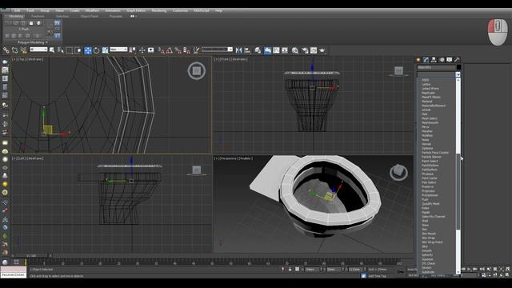Pick the Rectangular Selection Region tool
This screenshot has width=512, height=288.
point(70,50)
